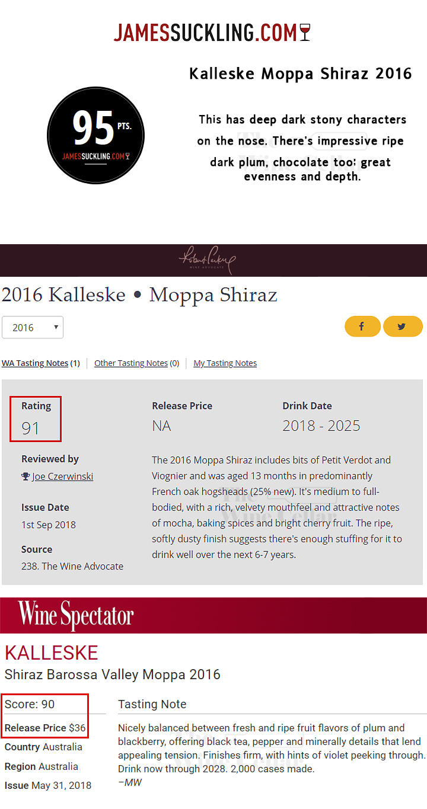
Task: Click the Kalleske Moppa Shiraz 2016 title
Action: pyautogui.click(x=301, y=73)
